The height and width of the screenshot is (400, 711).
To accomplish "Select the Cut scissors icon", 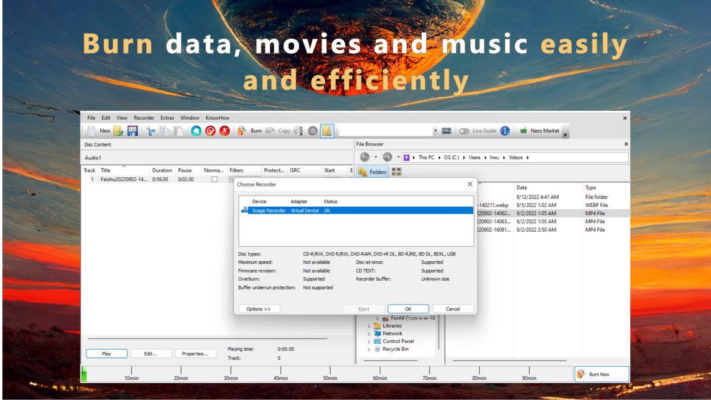I will pyautogui.click(x=150, y=131).
